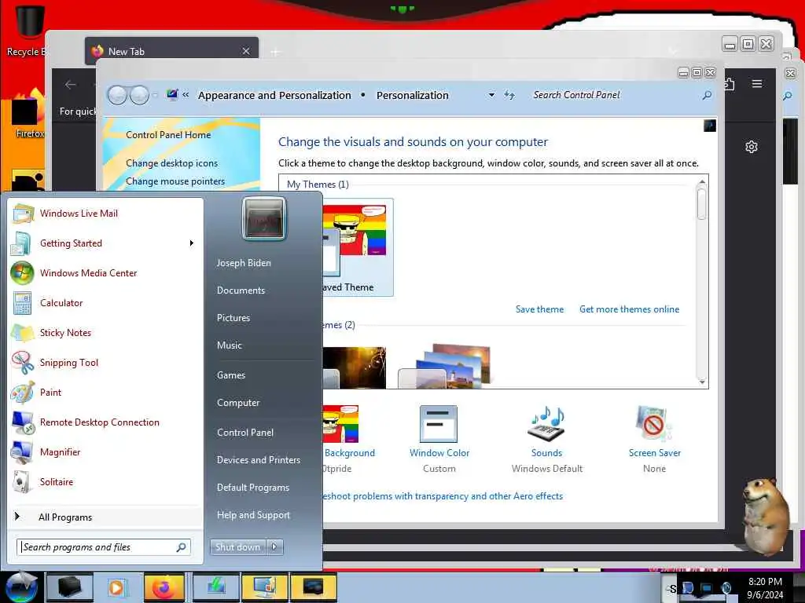Open the Screen Saver icon

[x=653, y=423]
